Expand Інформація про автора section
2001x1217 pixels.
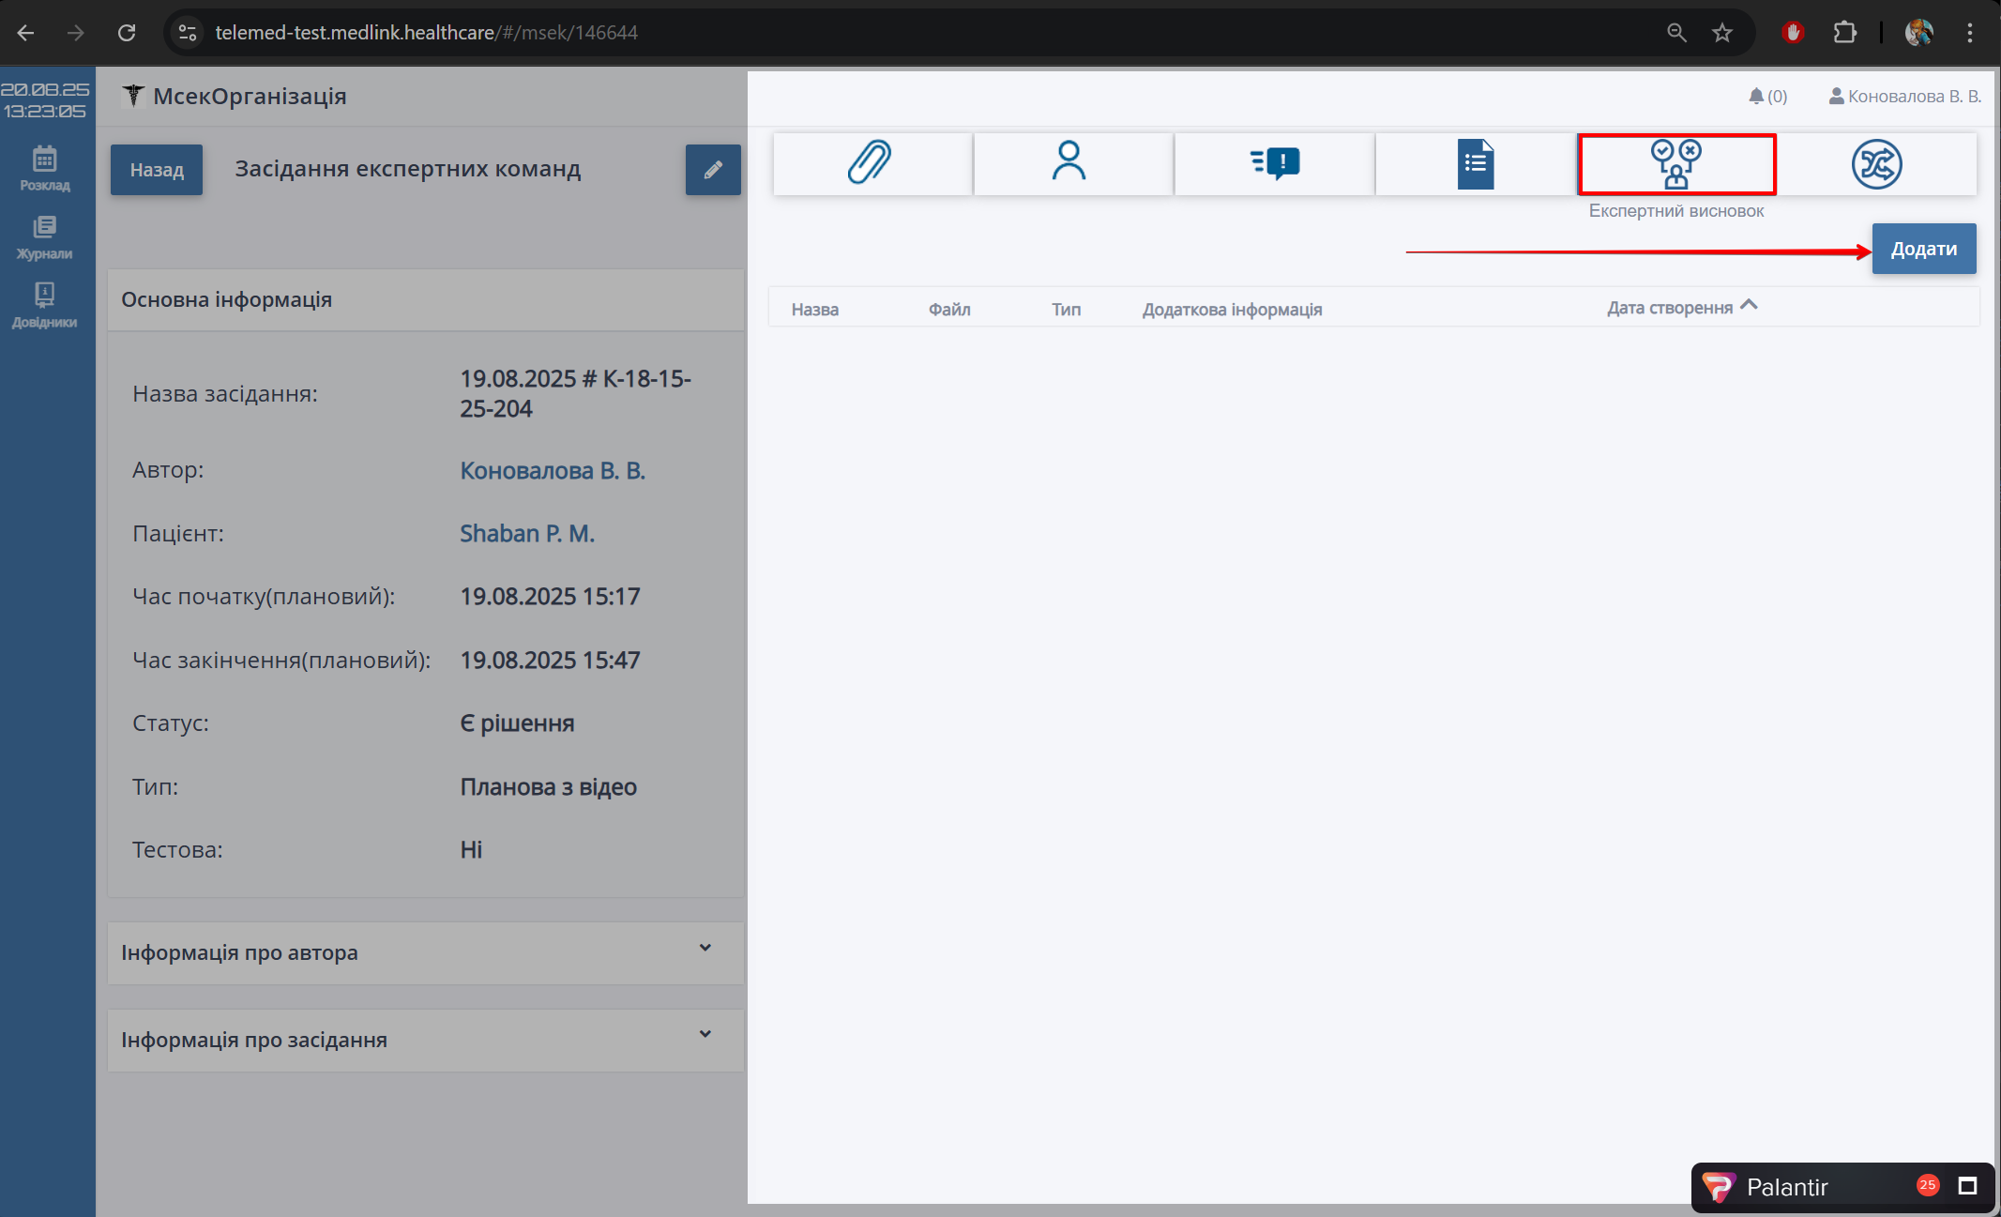point(425,952)
